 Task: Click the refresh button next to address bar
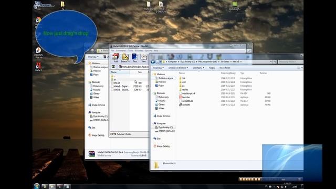[275, 62]
